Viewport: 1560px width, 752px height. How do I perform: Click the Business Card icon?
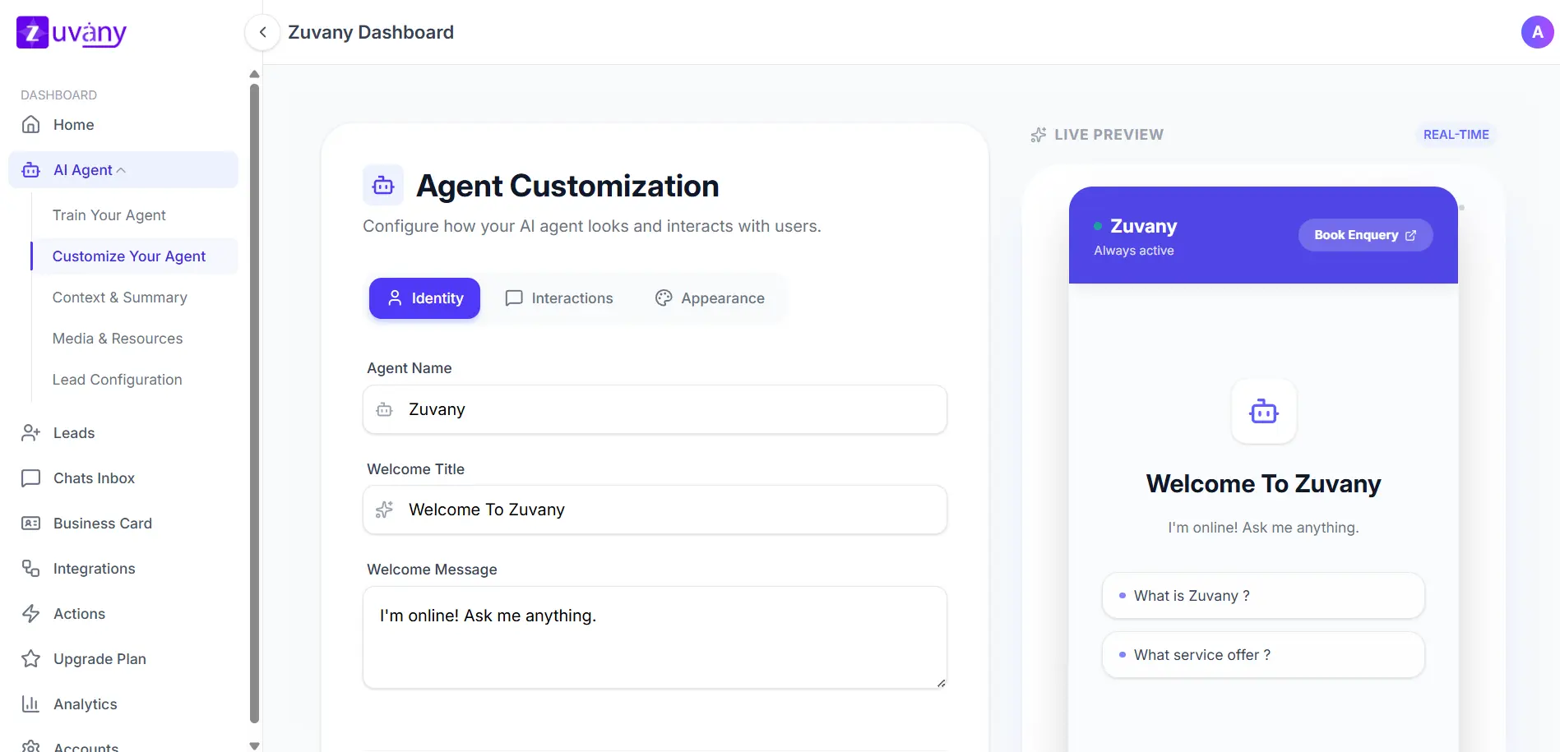click(x=30, y=523)
